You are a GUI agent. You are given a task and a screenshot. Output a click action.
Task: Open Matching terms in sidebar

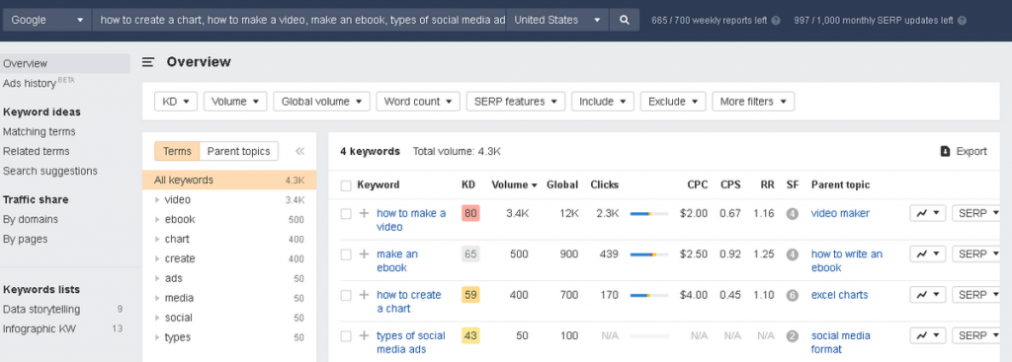pyautogui.click(x=40, y=131)
